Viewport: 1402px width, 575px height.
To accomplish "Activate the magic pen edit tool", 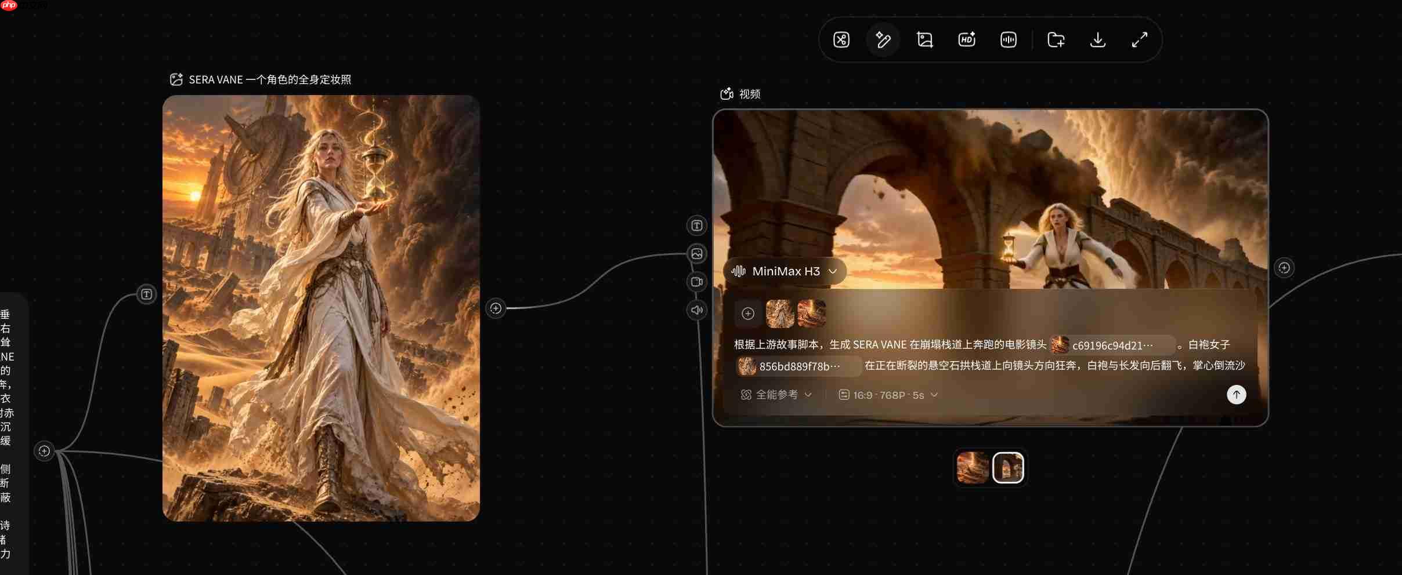I will (x=883, y=39).
